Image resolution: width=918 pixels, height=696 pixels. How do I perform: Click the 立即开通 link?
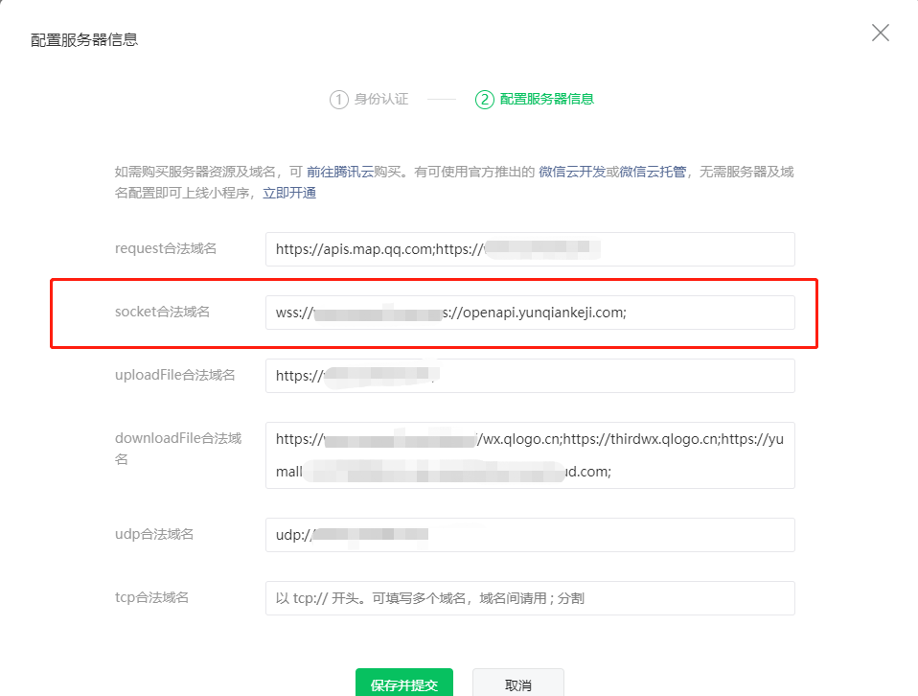pyautogui.click(x=289, y=193)
